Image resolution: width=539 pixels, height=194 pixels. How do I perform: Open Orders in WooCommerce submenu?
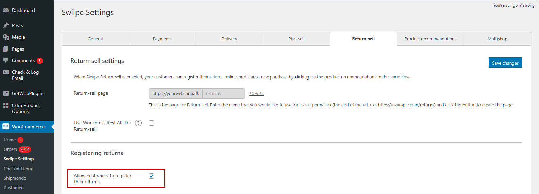pyautogui.click(x=11, y=149)
